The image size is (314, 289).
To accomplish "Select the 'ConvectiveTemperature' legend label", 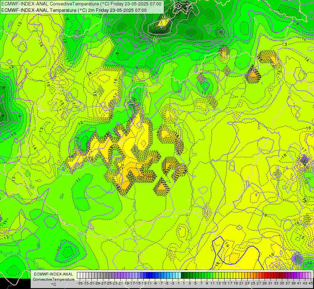I will point(54,279).
